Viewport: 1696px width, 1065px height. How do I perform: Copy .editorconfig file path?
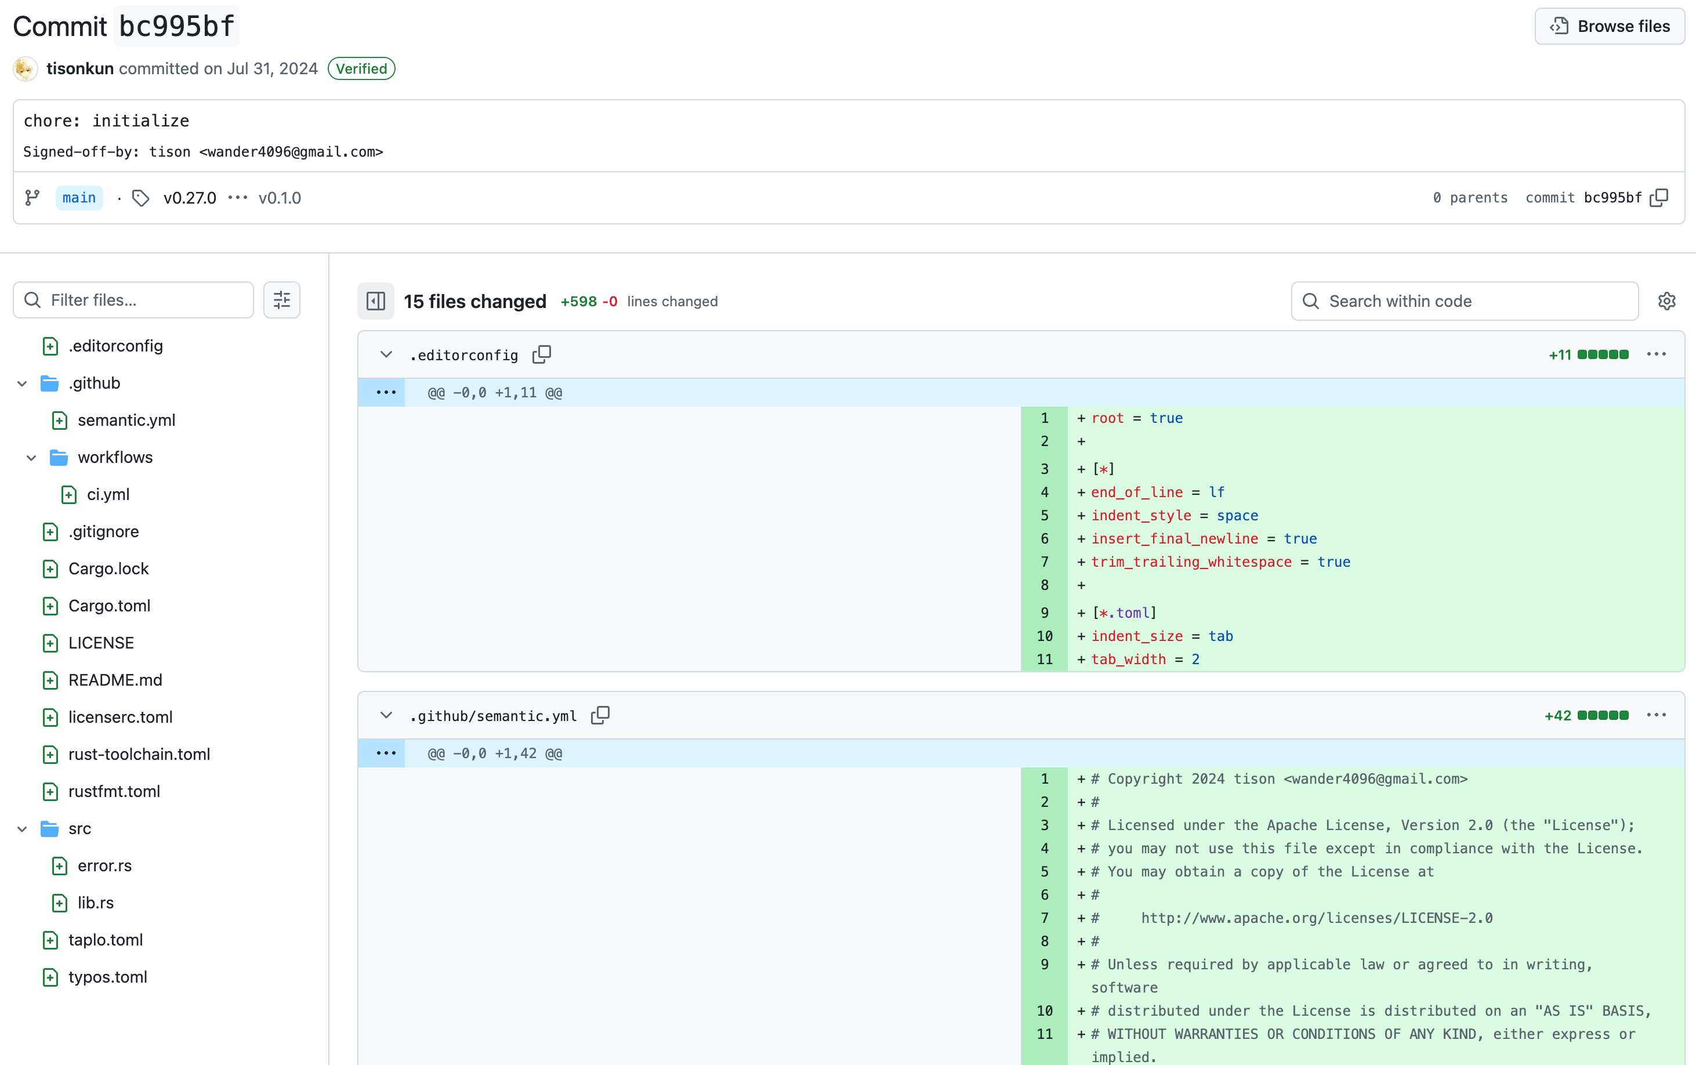[542, 354]
